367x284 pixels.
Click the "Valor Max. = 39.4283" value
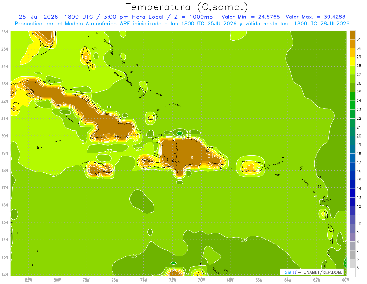point(315,17)
